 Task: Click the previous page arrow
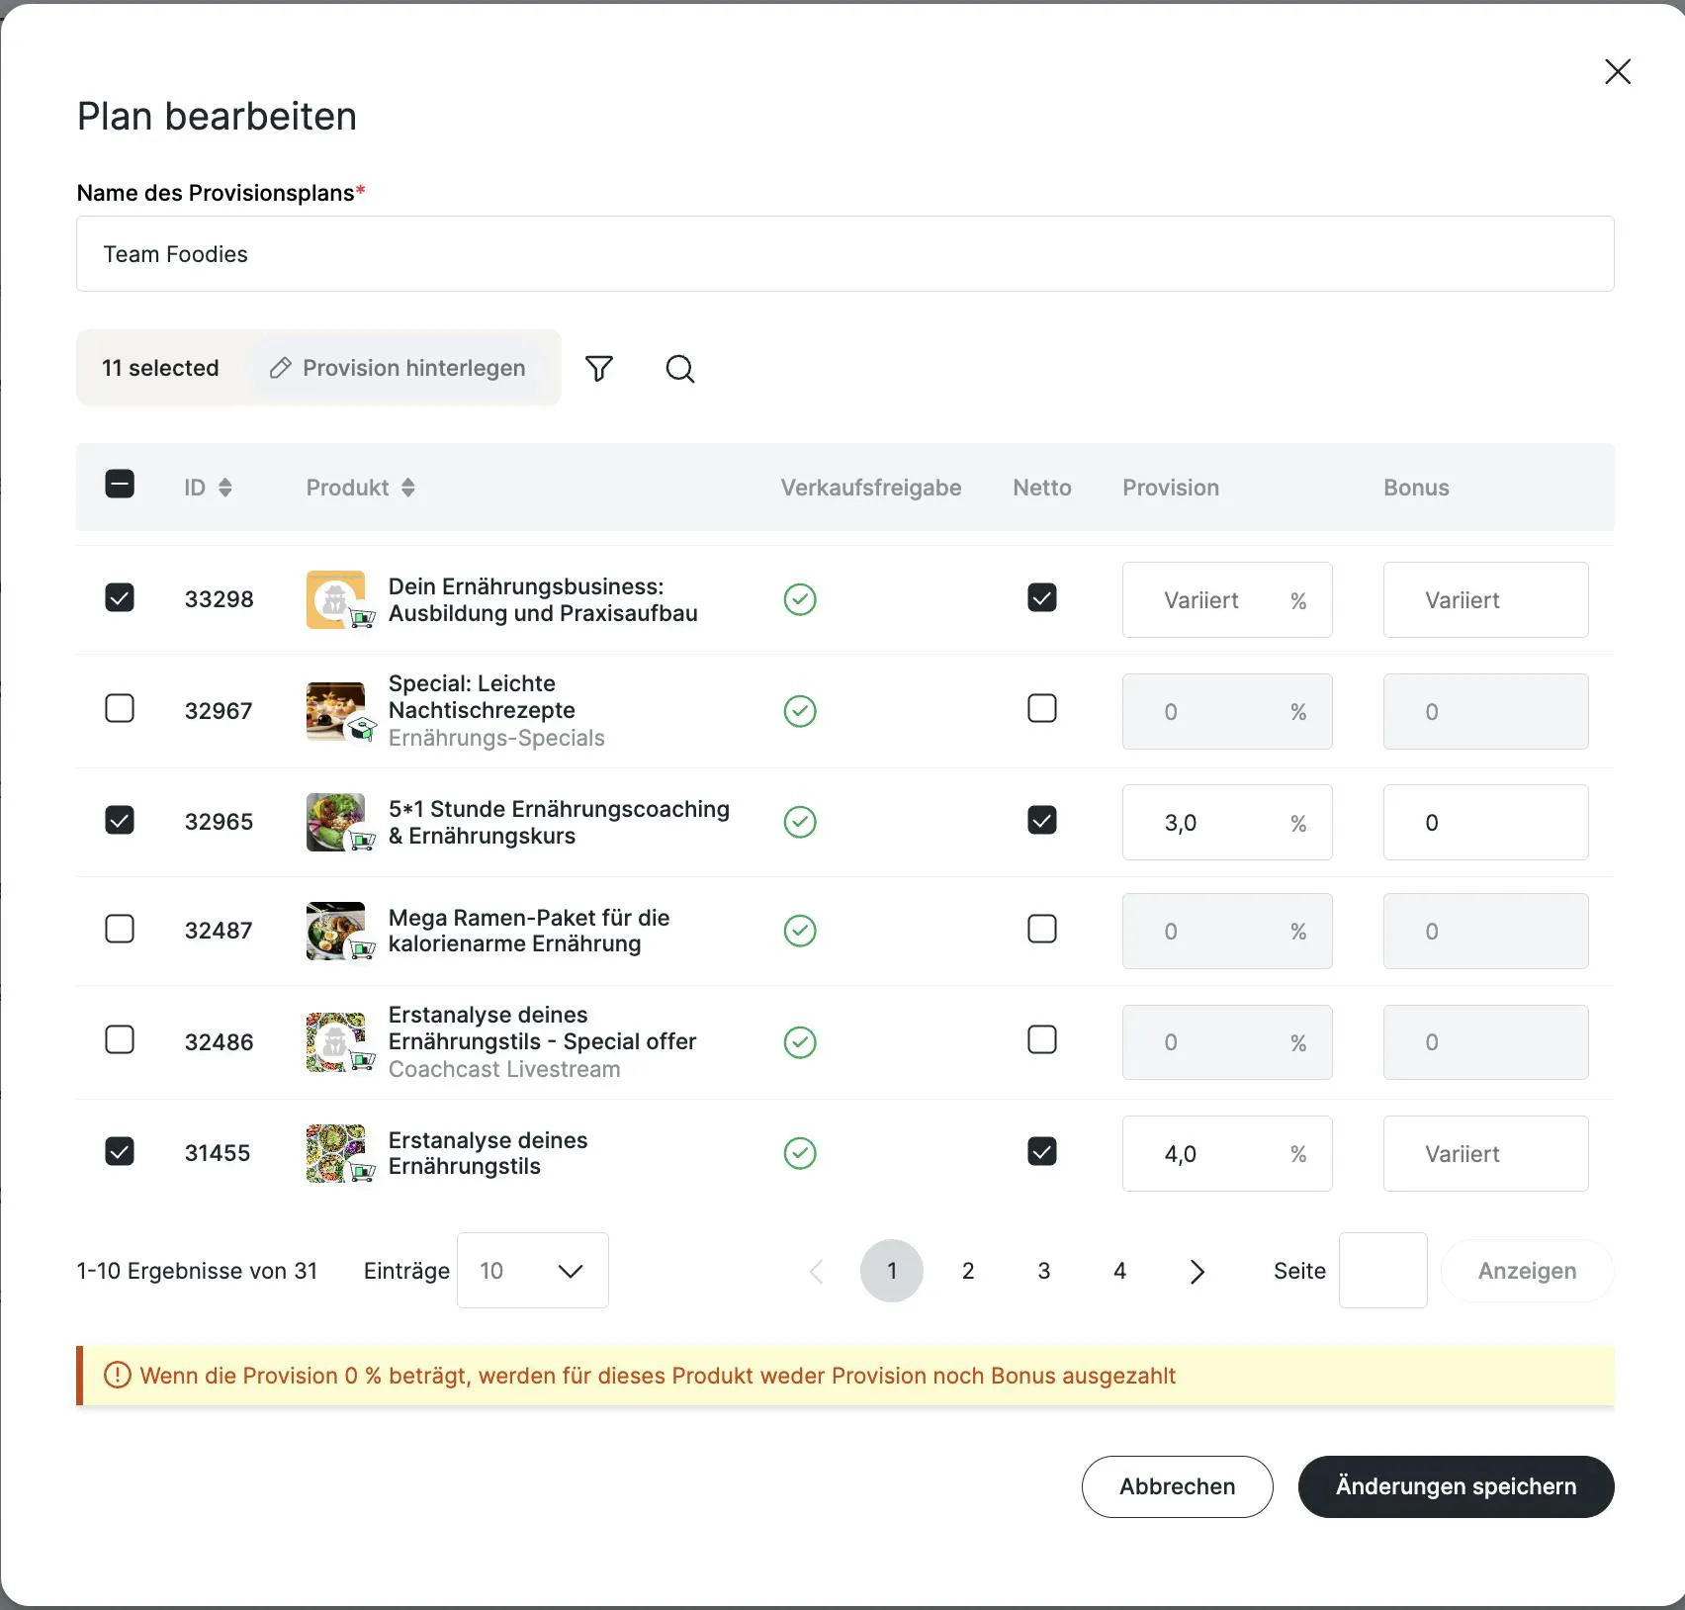point(817,1271)
